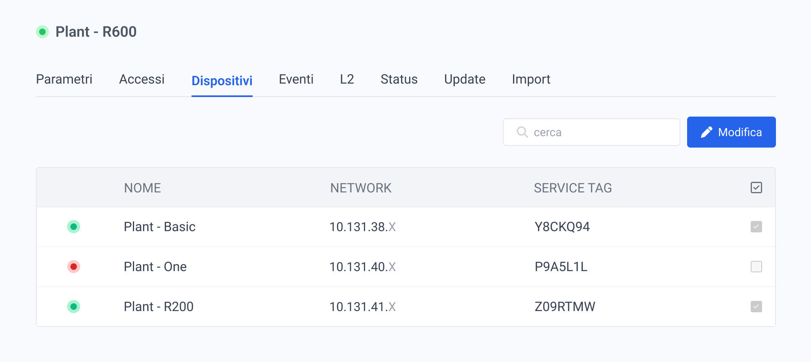Click the green status indicator for Plant - R200
The height and width of the screenshot is (362, 811).
pyautogui.click(x=74, y=307)
